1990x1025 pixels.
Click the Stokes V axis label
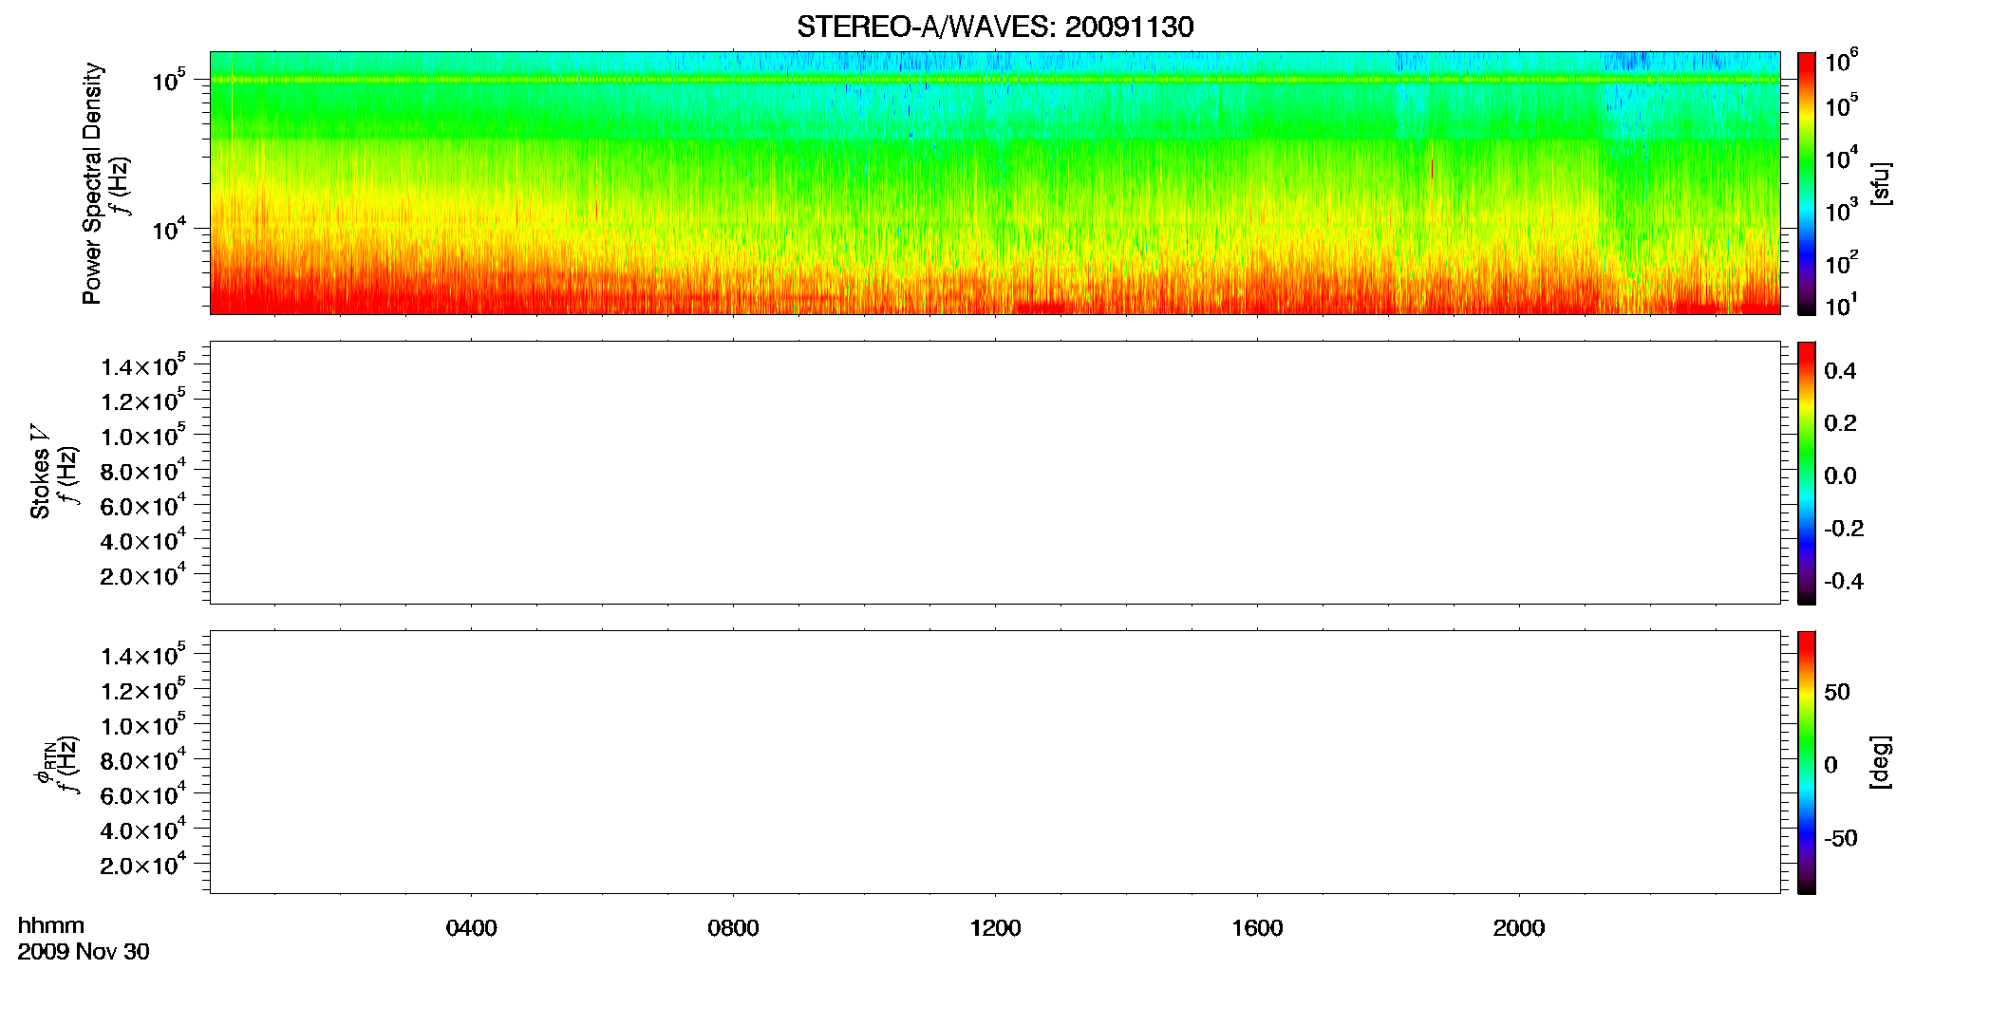coord(41,473)
